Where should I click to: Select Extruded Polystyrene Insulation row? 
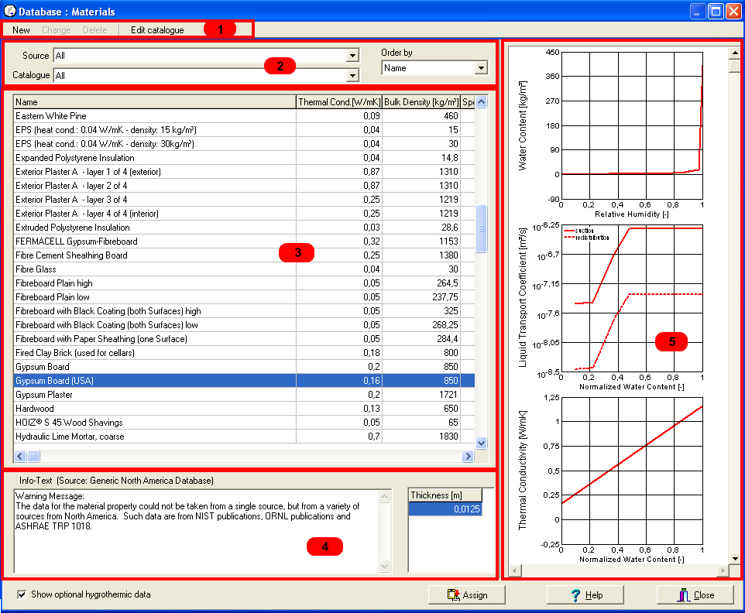244,228
